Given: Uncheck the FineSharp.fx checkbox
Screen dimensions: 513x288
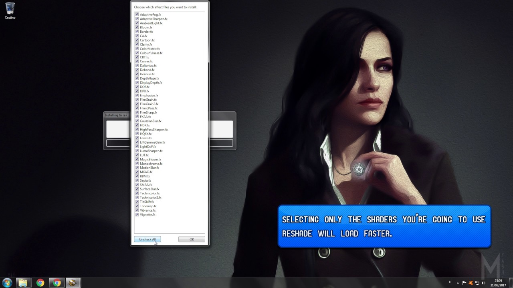Looking at the screenshot, I should 137,112.
